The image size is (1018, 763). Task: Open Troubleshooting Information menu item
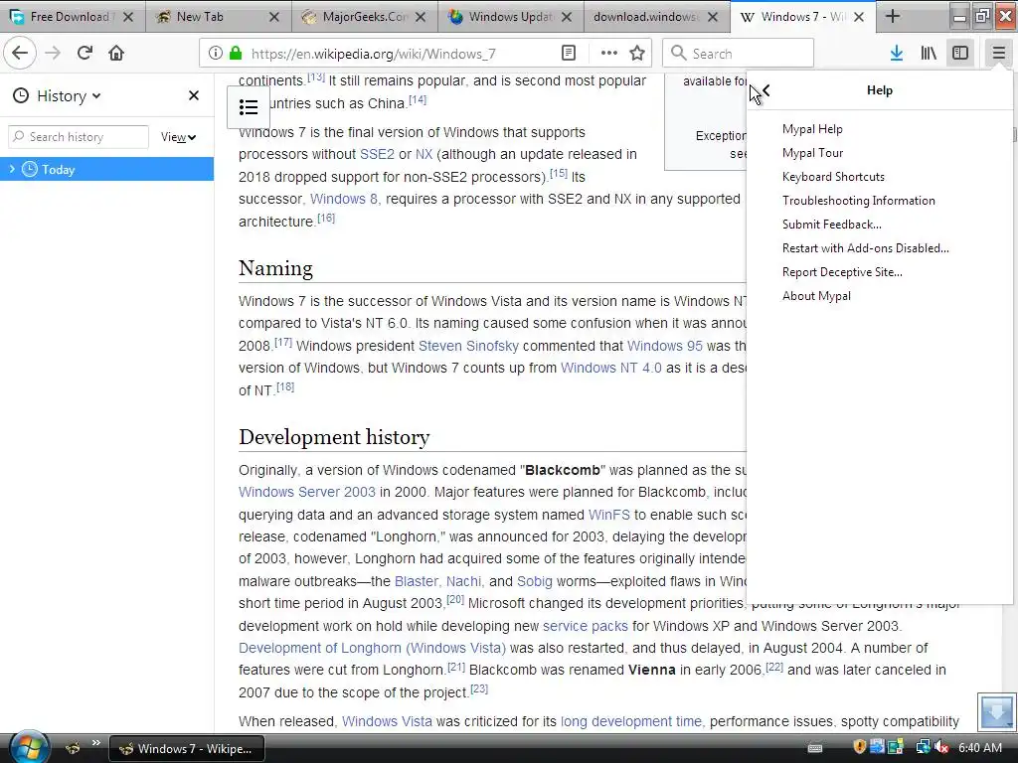point(858,201)
